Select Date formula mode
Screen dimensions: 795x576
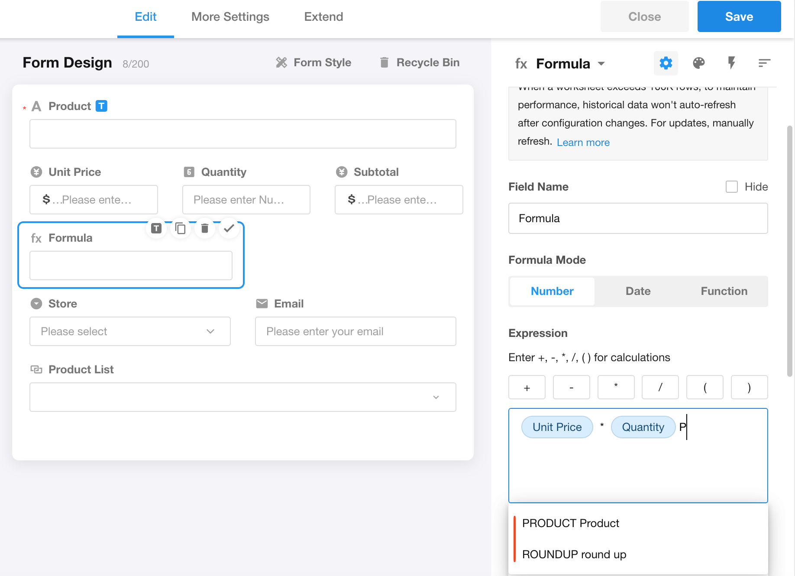pyautogui.click(x=638, y=291)
